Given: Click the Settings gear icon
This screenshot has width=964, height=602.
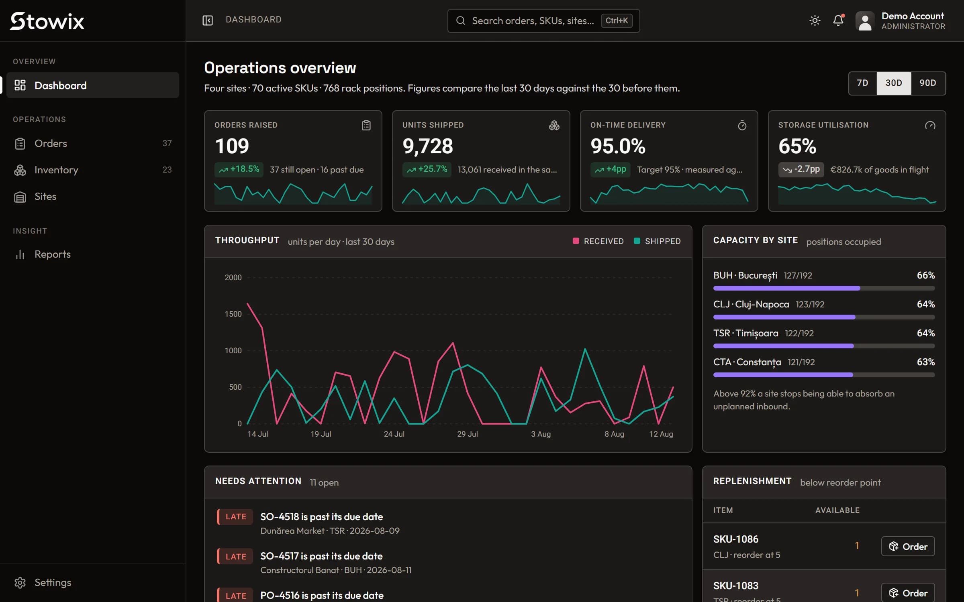Looking at the screenshot, I should click(x=20, y=582).
